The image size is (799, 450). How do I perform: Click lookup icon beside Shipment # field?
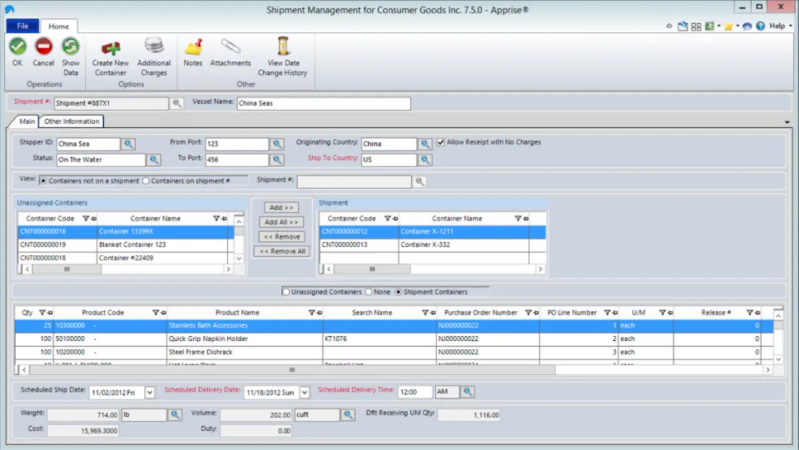(x=176, y=103)
